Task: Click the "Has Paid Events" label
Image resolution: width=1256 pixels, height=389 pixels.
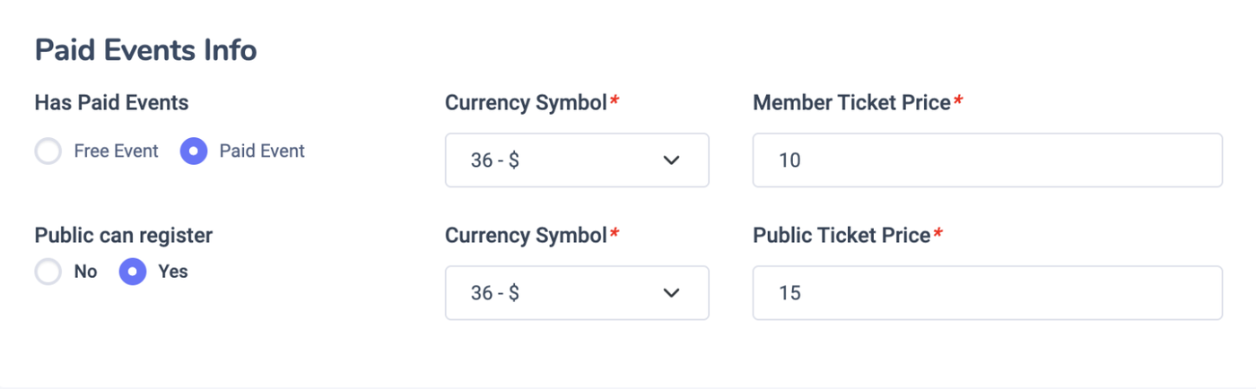Action: click(111, 103)
